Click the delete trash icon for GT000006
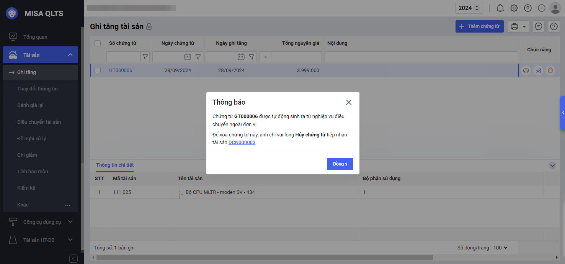Image resolution: width=565 pixels, height=264 pixels. pos(550,71)
